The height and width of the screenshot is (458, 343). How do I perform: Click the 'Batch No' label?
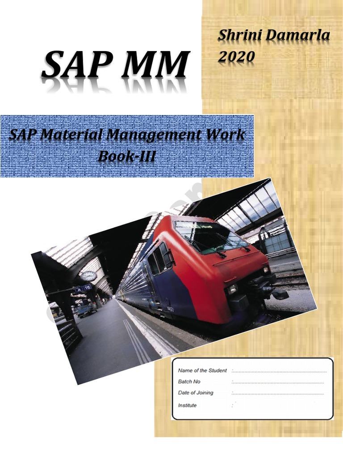point(189,382)
